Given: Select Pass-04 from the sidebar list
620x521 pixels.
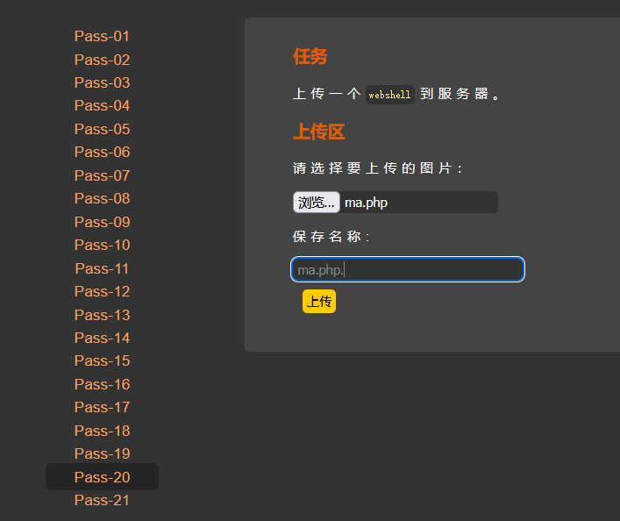Looking at the screenshot, I should [x=102, y=105].
